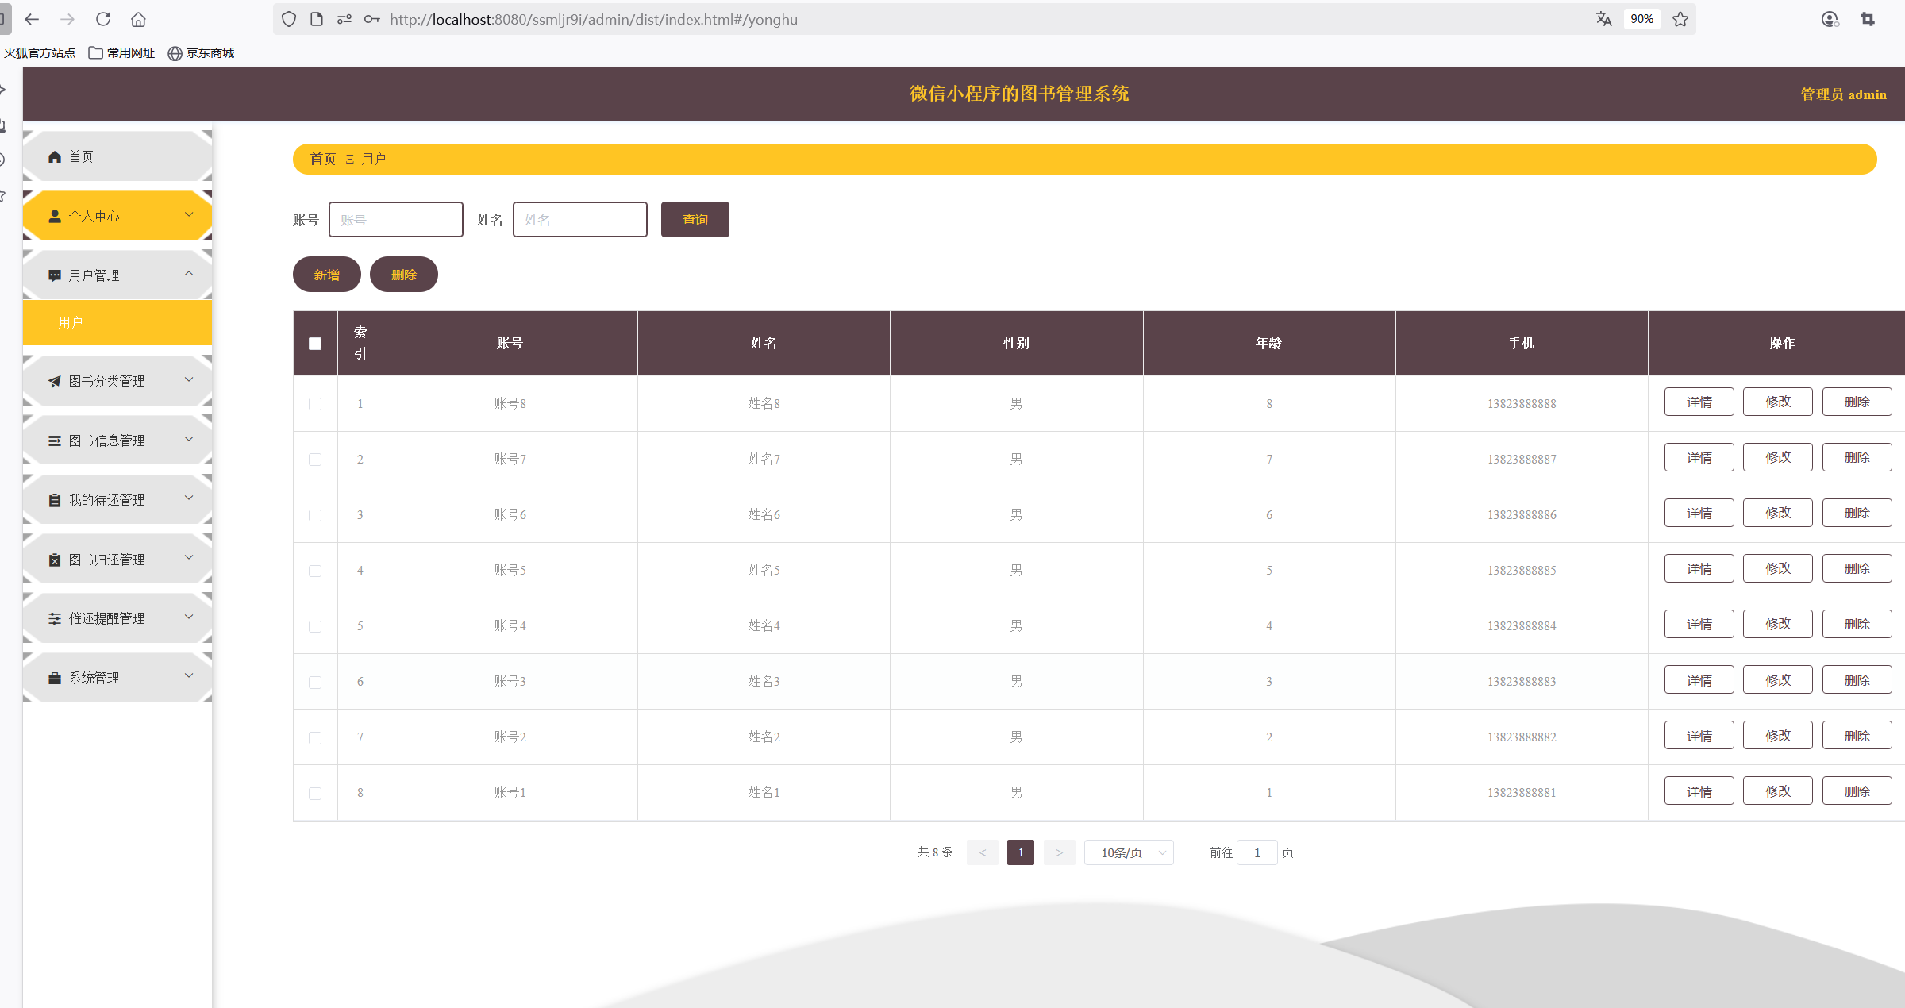
Task: Click the 系统管理 printer icon in sidebar
Action: point(54,677)
